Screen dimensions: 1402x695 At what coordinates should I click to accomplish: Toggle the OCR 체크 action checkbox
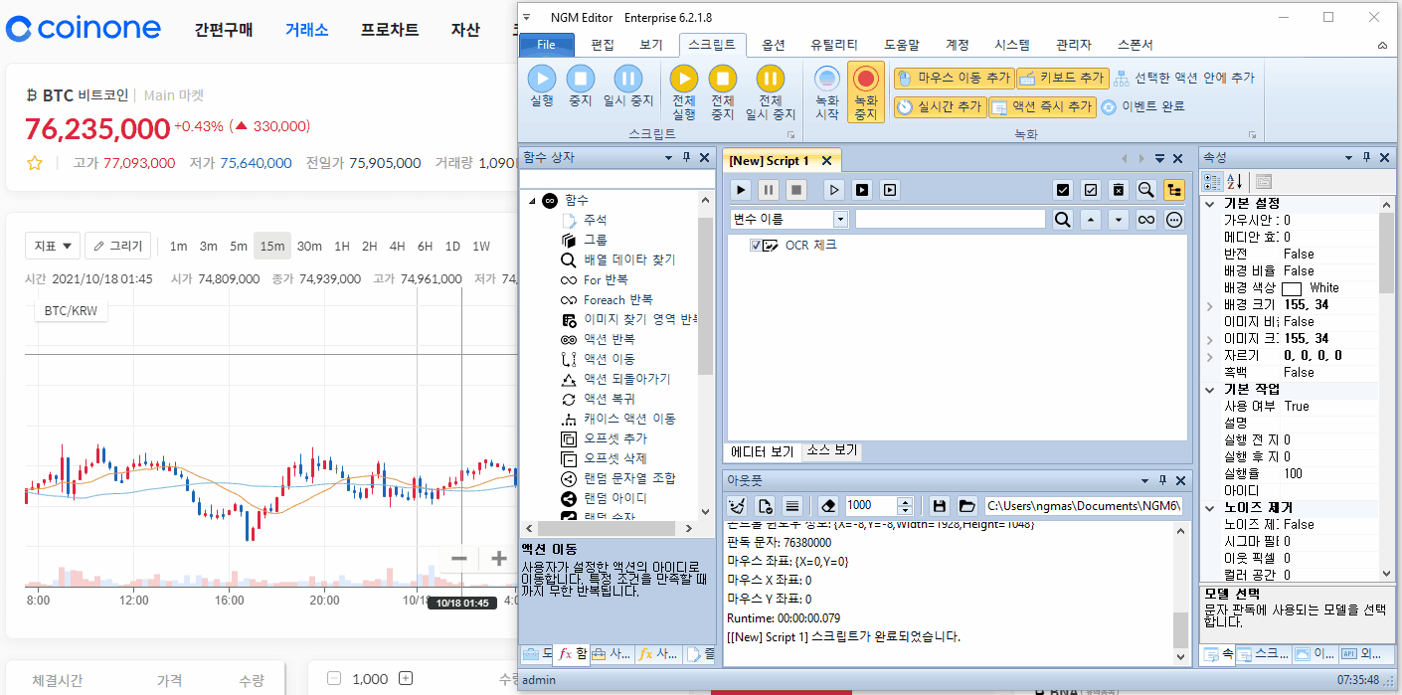click(x=756, y=245)
